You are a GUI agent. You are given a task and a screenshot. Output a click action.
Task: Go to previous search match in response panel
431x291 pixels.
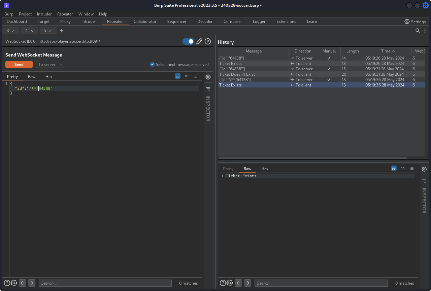click(238, 283)
